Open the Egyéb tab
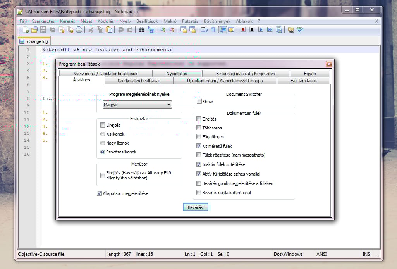Screen dimensions: 397x269 (x=310, y=74)
